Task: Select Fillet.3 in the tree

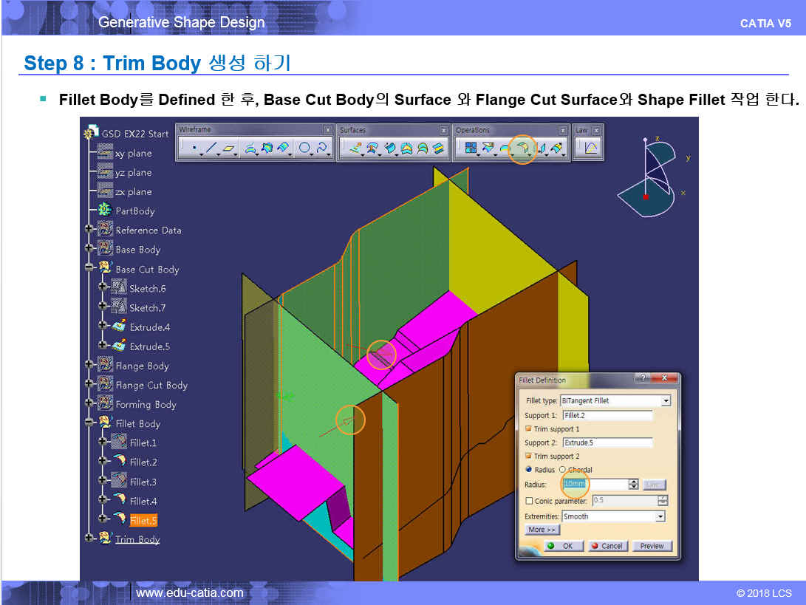Action: coord(143,482)
